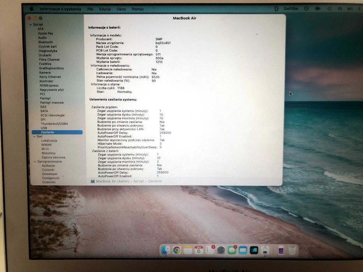The height and width of the screenshot is (272, 363).
Task: Collapse the Sieć section
Action: click(34, 136)
